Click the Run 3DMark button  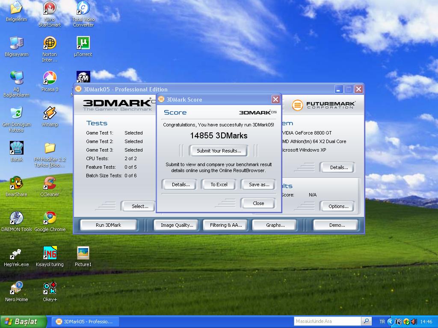pyautogui.click(x=108, y=225)
